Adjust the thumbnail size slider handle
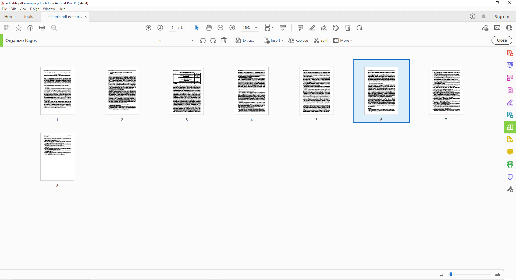This screenshot has width=516, height=280. (x=451, y=274)
